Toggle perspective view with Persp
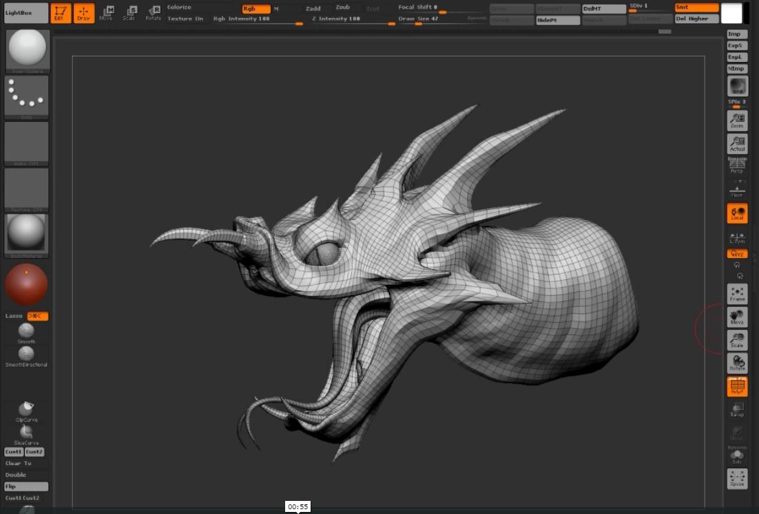Screen dimensions: 759x514 [737, 166]
